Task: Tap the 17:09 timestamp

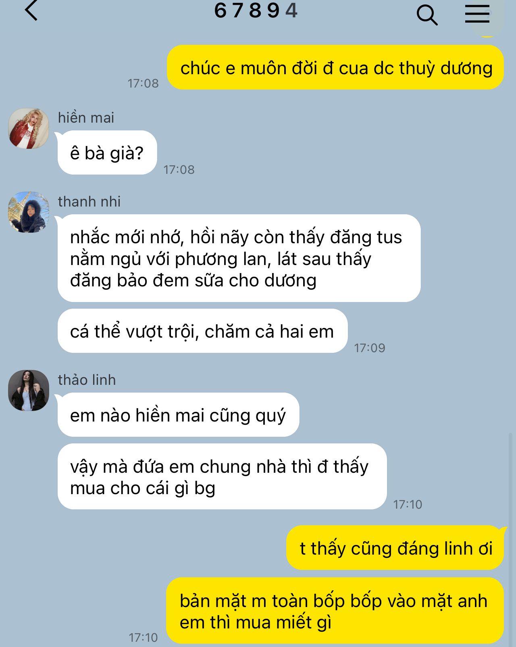Action: click(369, 348)
